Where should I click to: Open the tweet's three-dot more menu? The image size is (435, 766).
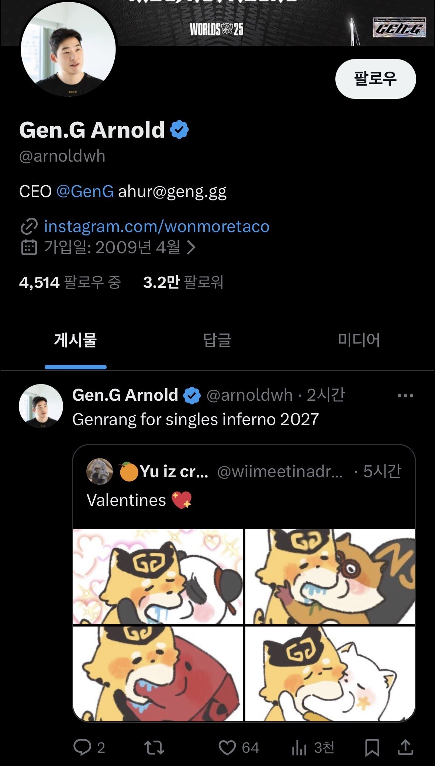405,396
